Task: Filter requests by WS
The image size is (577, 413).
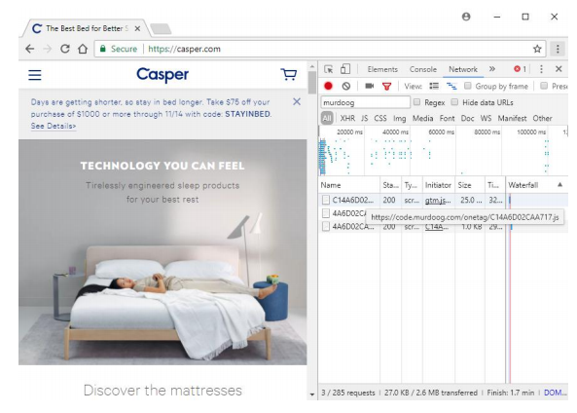Action: tap(486, 118)
